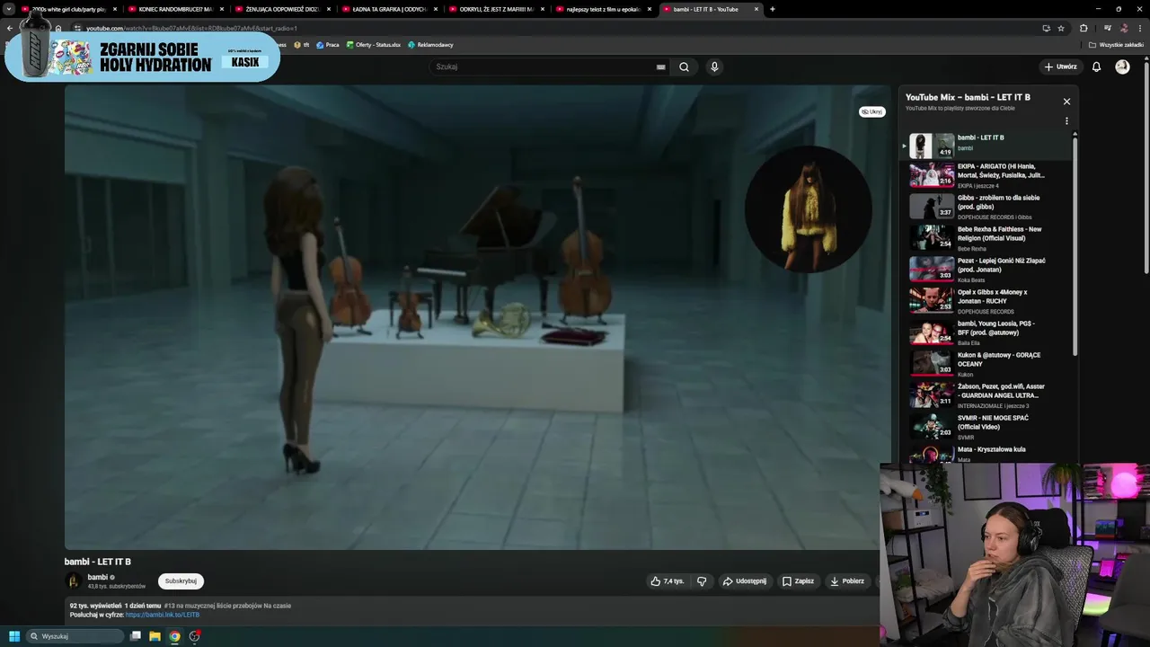Open YouTube notifications bell
Viewport: 1150px width, 647px height.
point(1096,66)
